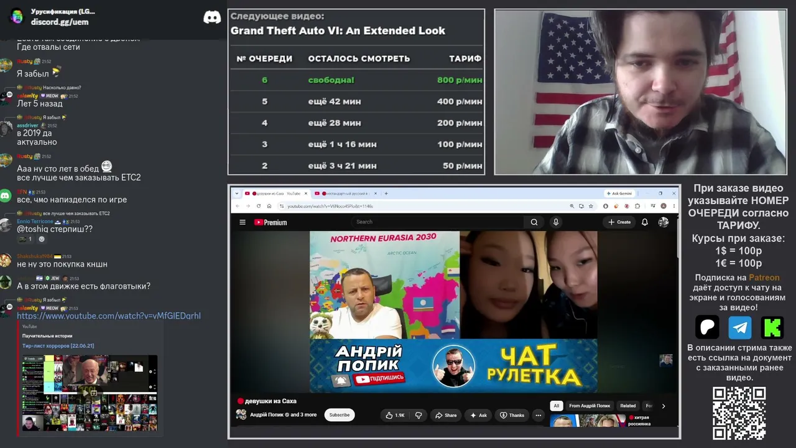
Task: Open YouTube notifications bell
Action: (x=645, y=222)
